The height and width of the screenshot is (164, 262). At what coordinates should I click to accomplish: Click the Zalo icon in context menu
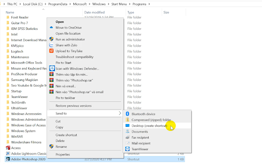51,45
